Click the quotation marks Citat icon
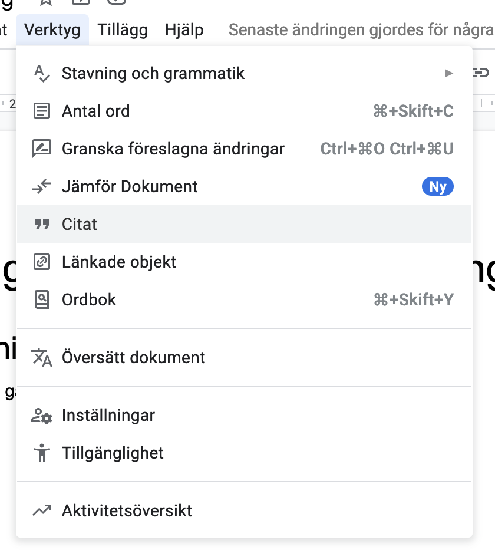This screenshot has height=560, width=495. (x=42, y=224)
